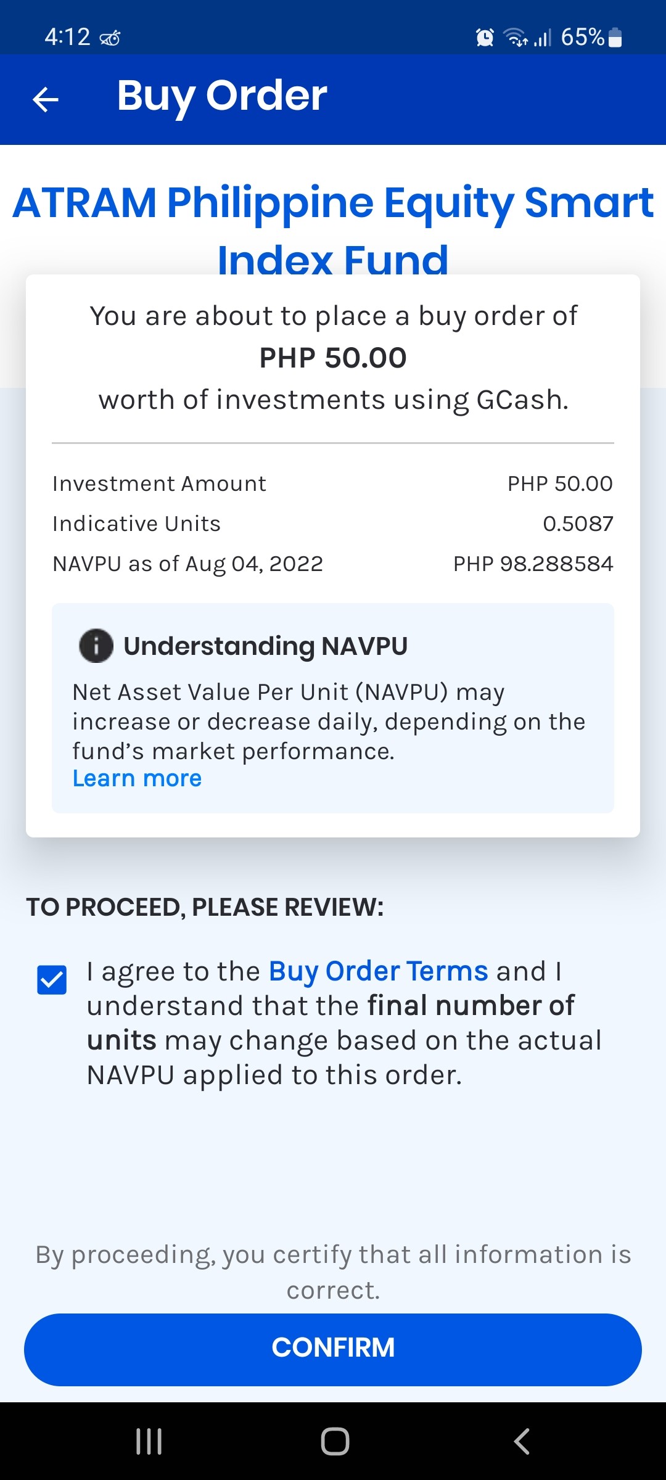Tap the back arrow in Buy Order header

pyautogui.click(x=46, y=99)
